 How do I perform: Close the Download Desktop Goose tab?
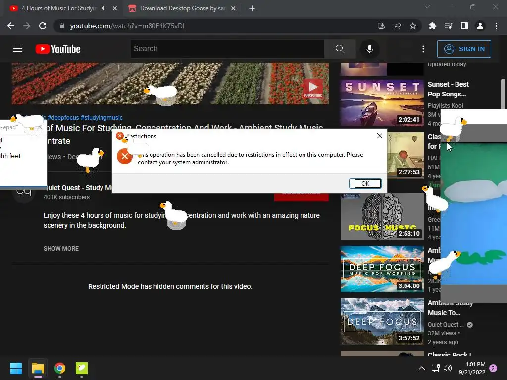tap(233, 8)
